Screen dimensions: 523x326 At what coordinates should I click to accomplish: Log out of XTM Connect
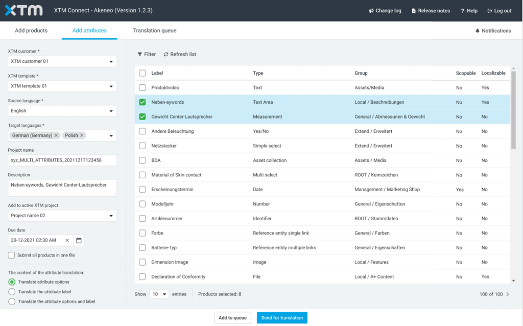(x=500, y=11)
